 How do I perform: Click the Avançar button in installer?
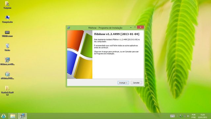click(x=123, y=83)
